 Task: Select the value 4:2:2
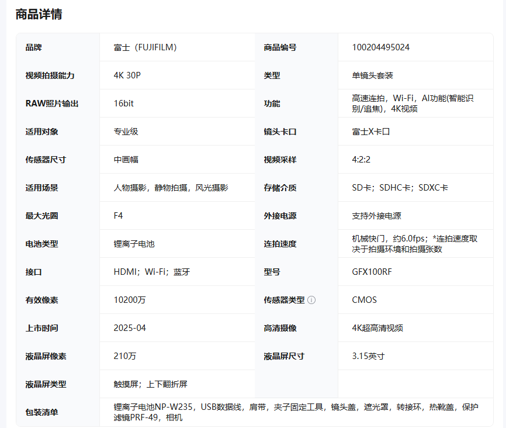[x=361, y=160]
